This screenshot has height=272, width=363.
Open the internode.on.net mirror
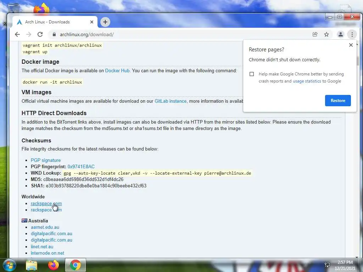48,253
